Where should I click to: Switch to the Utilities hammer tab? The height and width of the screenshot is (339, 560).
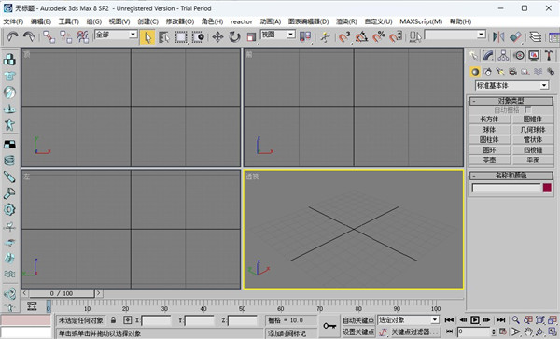tap(549, 55)
